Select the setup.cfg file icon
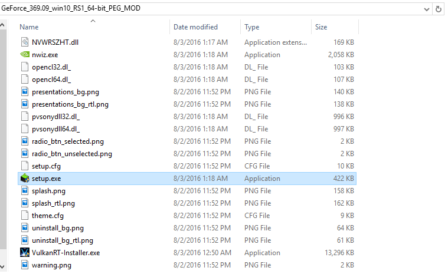 25,166
